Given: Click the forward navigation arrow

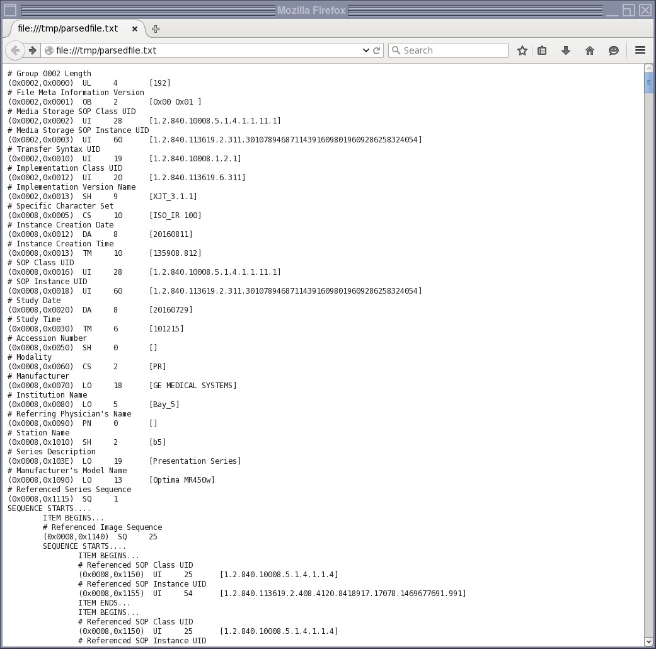Looking at the screenshot, I should [x=33, y=50].
